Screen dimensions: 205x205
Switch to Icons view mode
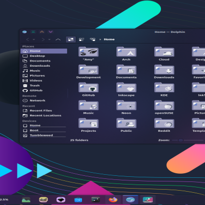point(71,39)
